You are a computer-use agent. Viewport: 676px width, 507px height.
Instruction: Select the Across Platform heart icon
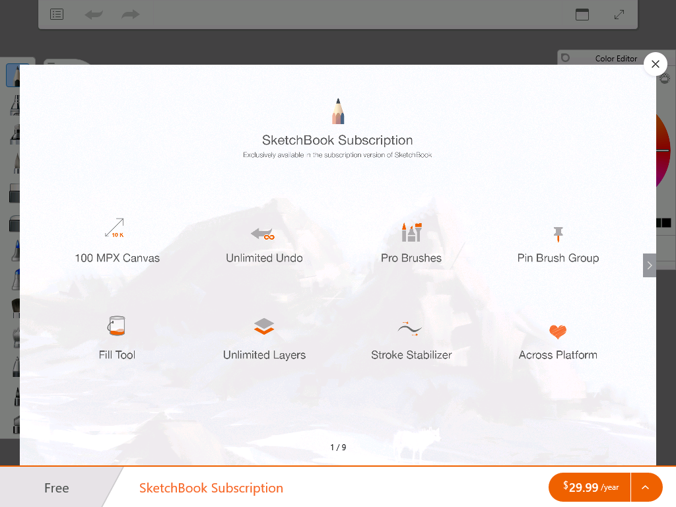tap(558, 331)
